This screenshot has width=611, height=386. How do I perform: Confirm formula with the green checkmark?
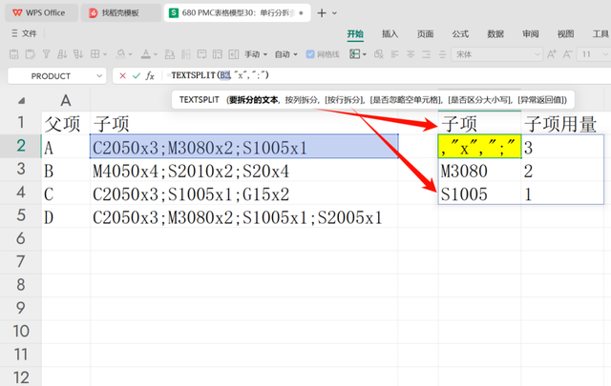(x=136, y=74)
